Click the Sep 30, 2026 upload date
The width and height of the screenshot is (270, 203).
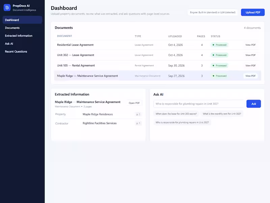tap(176, 66)
